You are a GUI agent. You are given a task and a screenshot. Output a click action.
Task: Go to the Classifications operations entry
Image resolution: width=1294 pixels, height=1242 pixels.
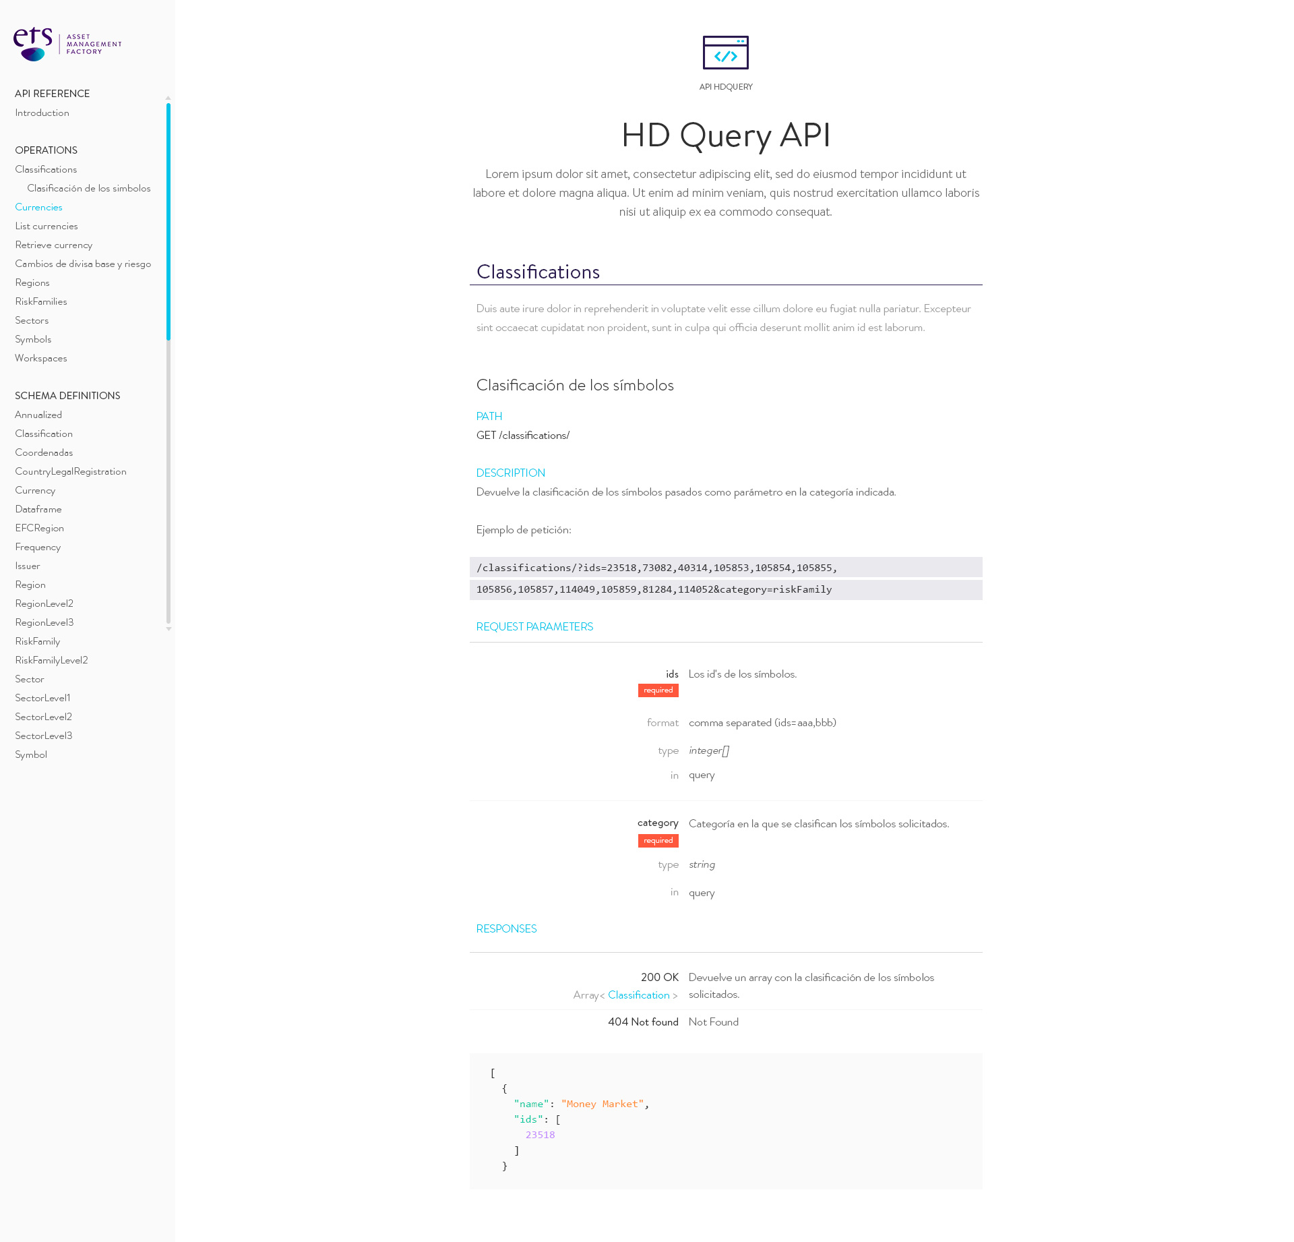tap(46, 169)
